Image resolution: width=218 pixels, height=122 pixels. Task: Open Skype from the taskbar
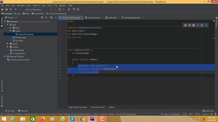coord(72,119)
